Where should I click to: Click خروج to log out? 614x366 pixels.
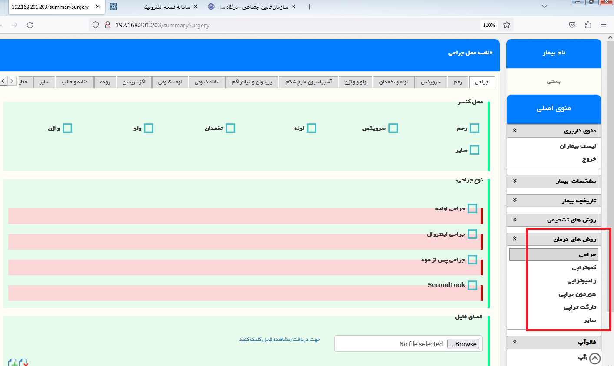[589, 159]
